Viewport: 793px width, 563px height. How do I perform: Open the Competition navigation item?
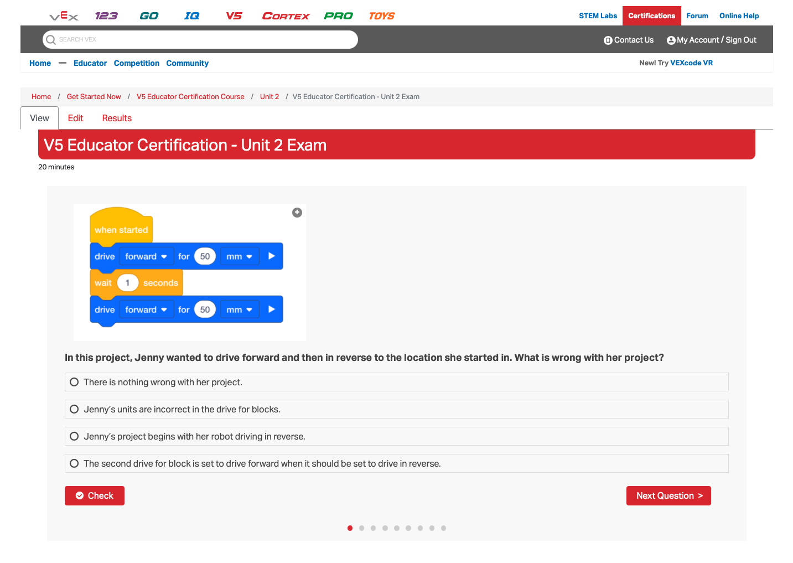click(x=137, y=63)
